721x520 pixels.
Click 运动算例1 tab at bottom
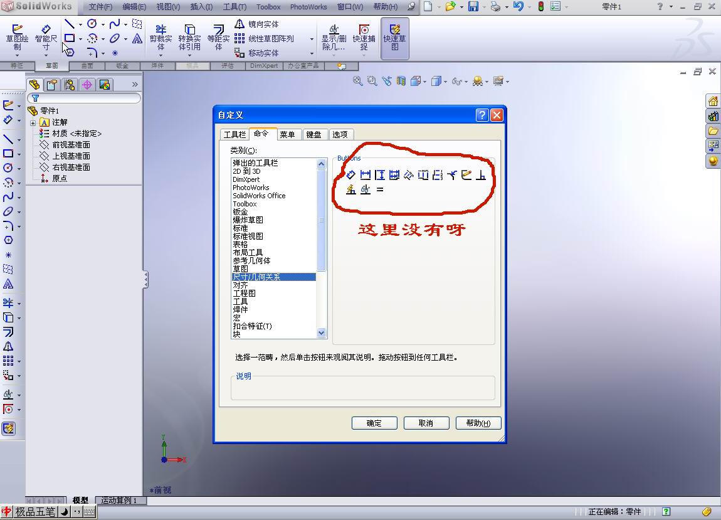point(119,500)
